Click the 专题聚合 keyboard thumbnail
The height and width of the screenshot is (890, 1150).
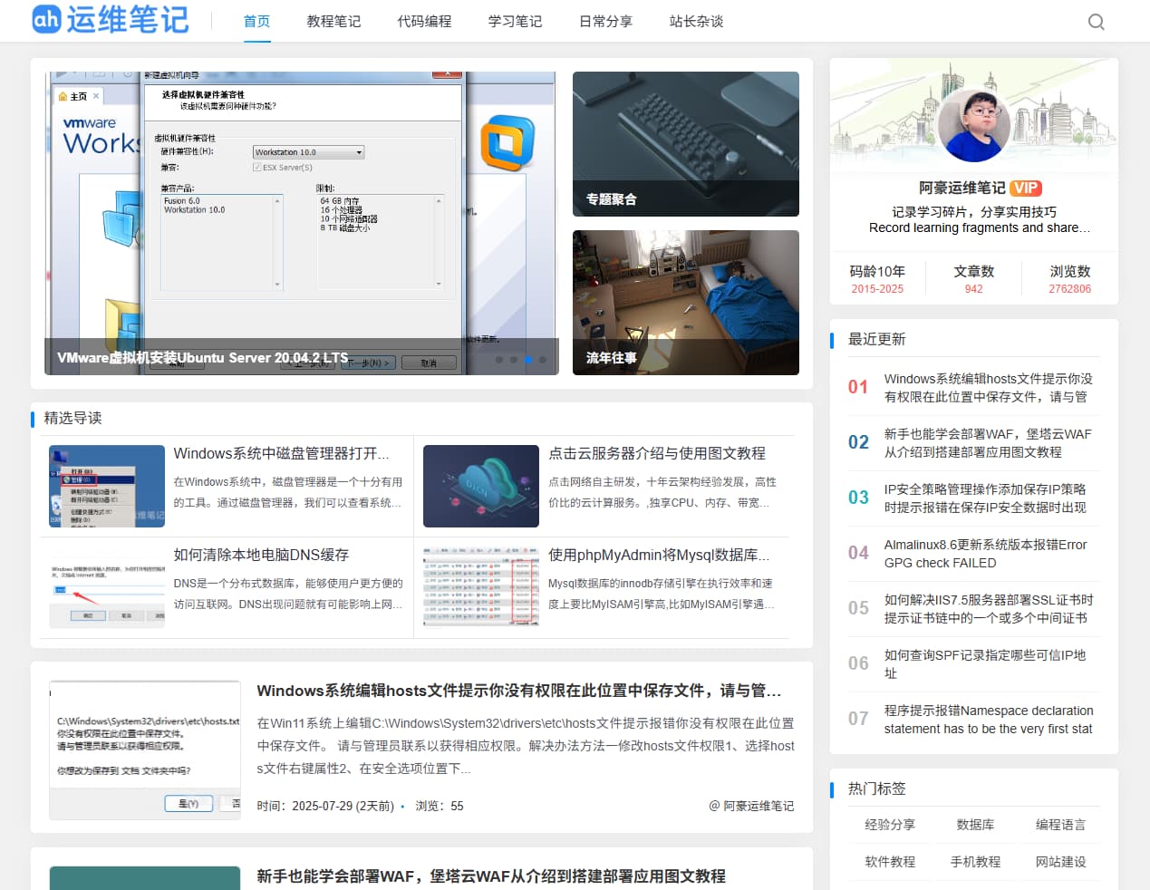click(685, 144)
